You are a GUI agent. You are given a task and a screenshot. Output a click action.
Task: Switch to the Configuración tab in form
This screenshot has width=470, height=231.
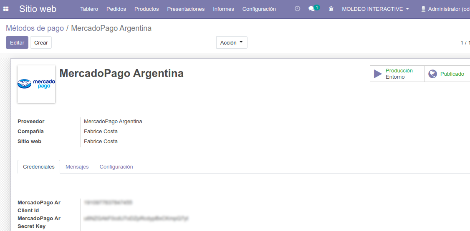[x=116, y=167]
